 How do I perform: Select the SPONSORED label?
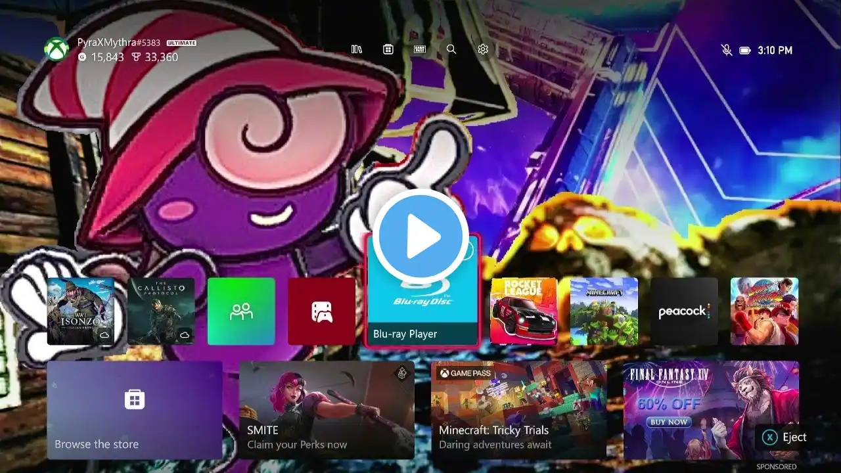777,467
